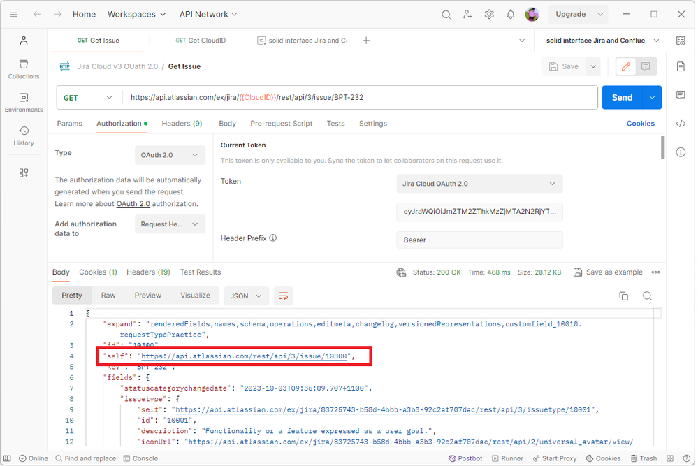The image size is (698, 466).
Task: Open the Send options arrow
Action: tap(652, 98)
